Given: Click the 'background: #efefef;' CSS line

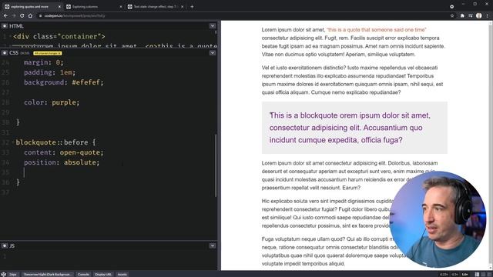Looking at the screenshot, I should point(64,82).
